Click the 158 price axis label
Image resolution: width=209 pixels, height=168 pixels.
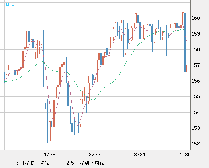[196, 50]
